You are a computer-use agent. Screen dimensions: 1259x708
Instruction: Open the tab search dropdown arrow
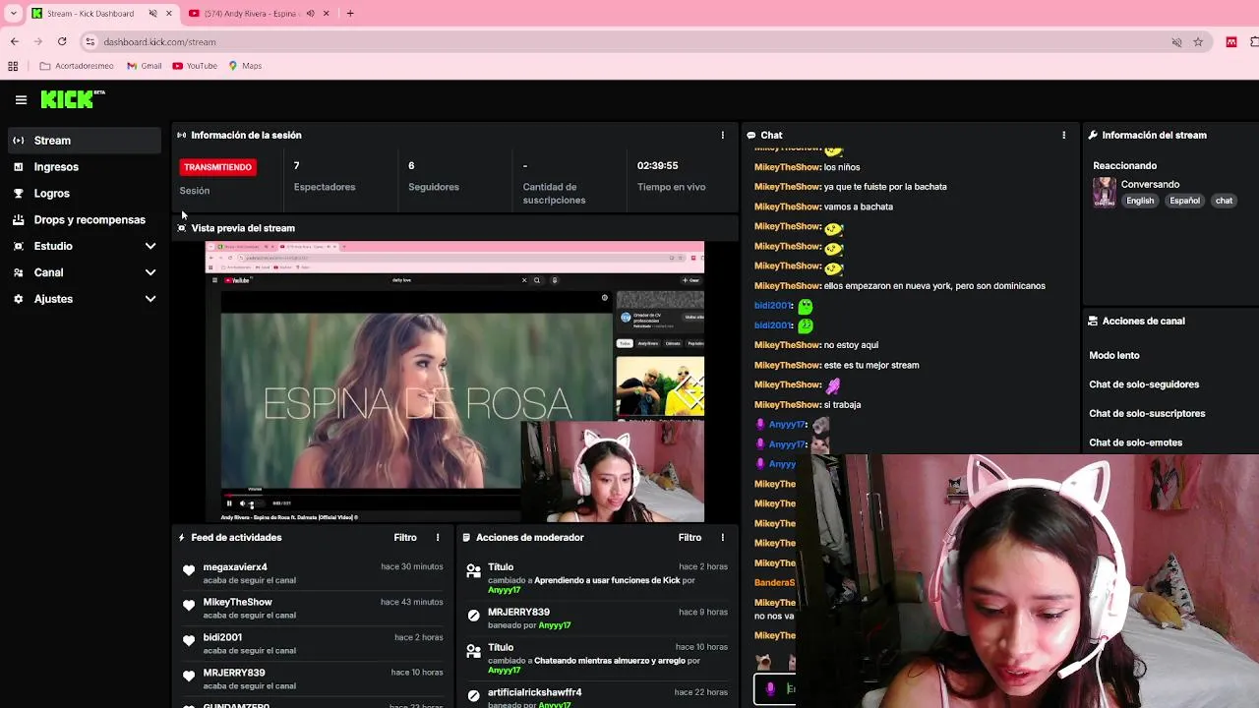click(13, 14)
